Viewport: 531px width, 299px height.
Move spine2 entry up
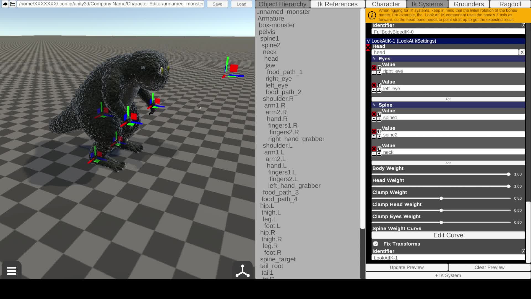coord(374,136)
